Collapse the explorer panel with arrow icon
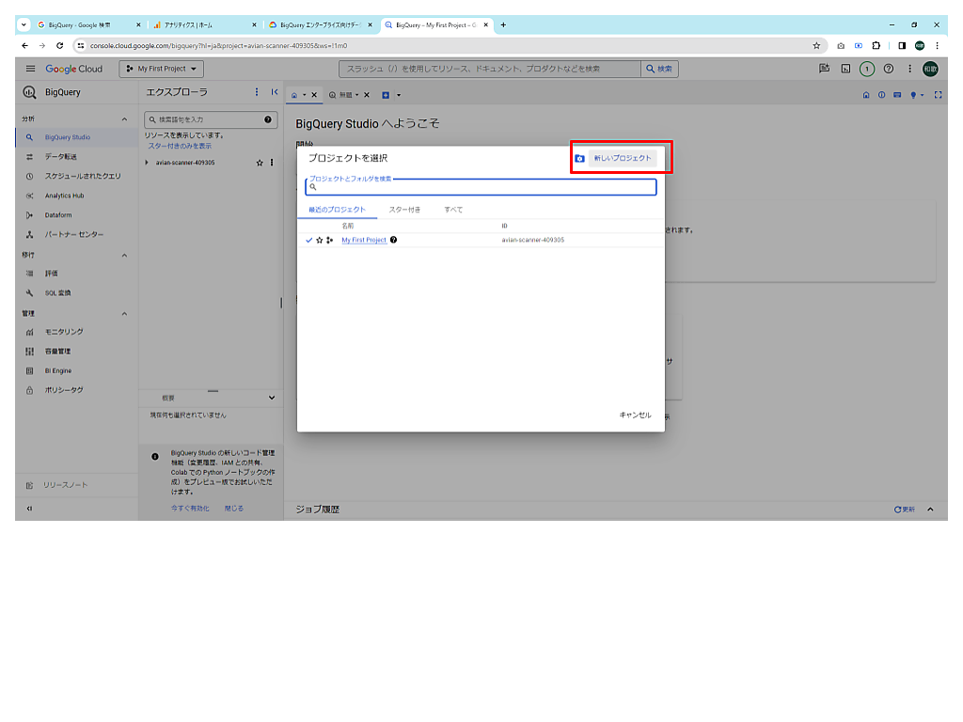The image size is (963, 722). (274, 92)
